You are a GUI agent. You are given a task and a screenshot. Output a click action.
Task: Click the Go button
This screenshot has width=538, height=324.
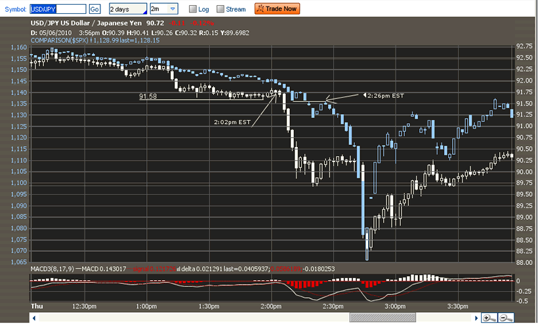pyautogui.click(x=94, y=9)
